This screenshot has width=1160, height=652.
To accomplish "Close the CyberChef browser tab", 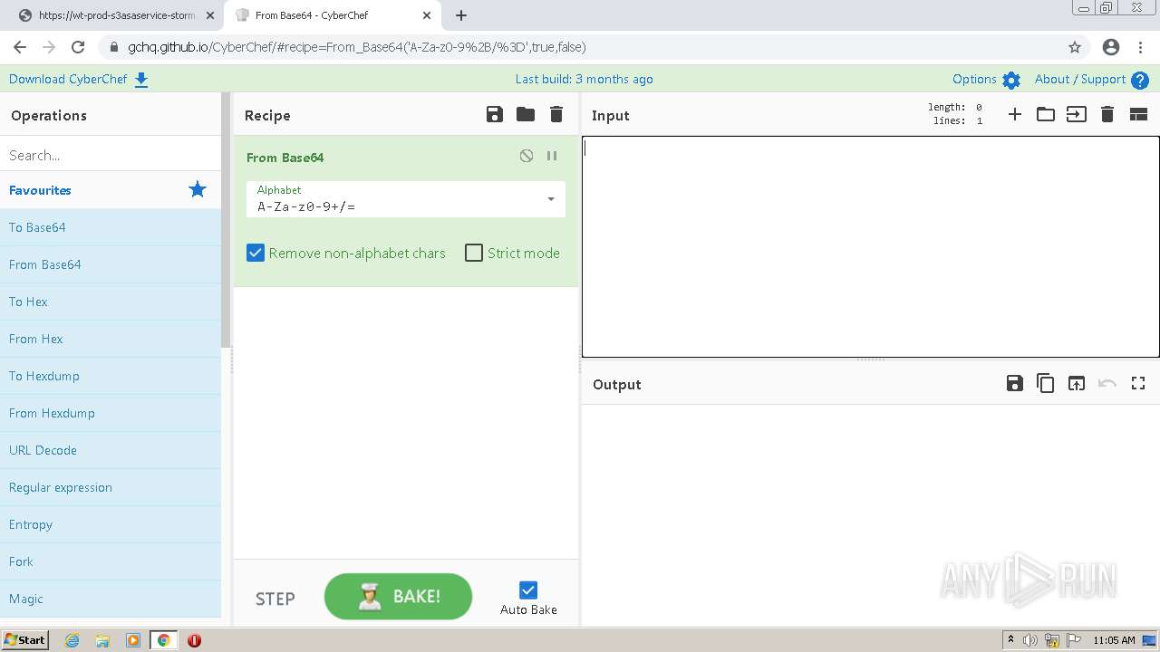I will coord(426,15).
